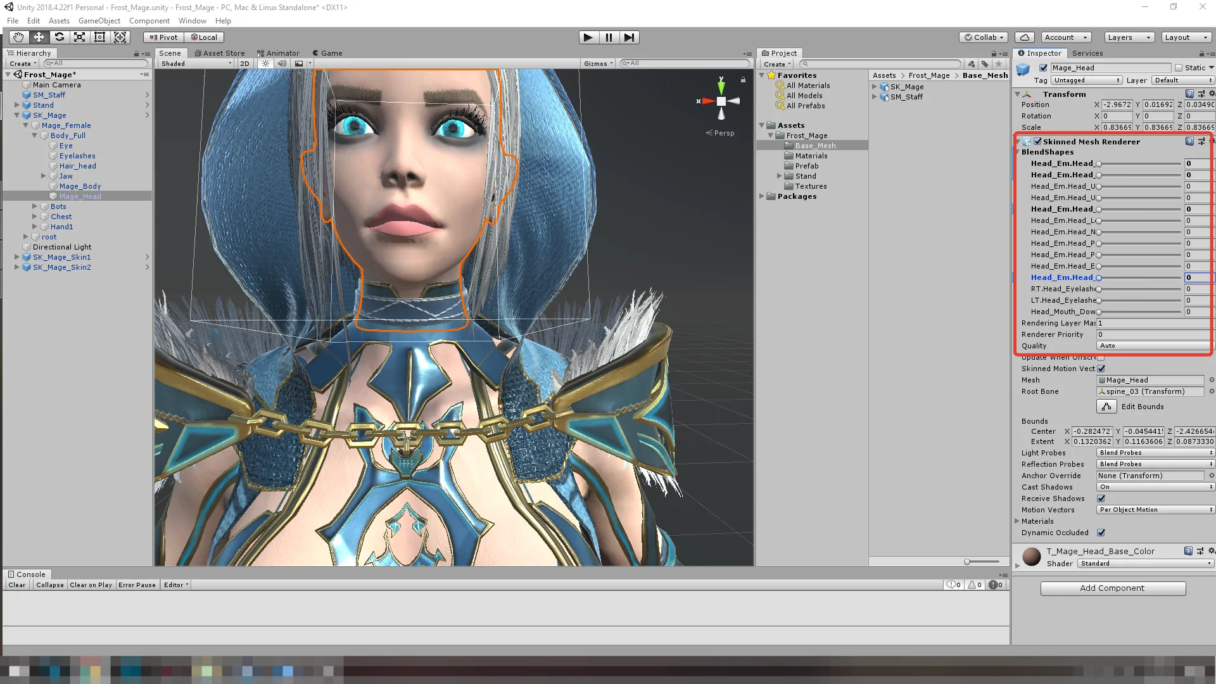Image resolution: width=1216 pixels, height=684 pixels.
Task: Adjust the Head_Mouth_Down blendshape slider
Action: (x=1139, y=312)
